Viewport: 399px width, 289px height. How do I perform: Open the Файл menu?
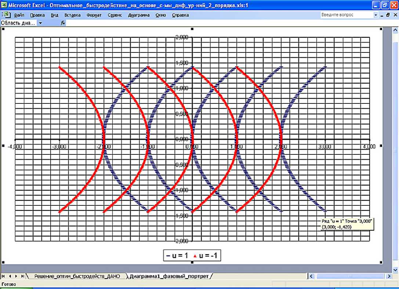19,15
